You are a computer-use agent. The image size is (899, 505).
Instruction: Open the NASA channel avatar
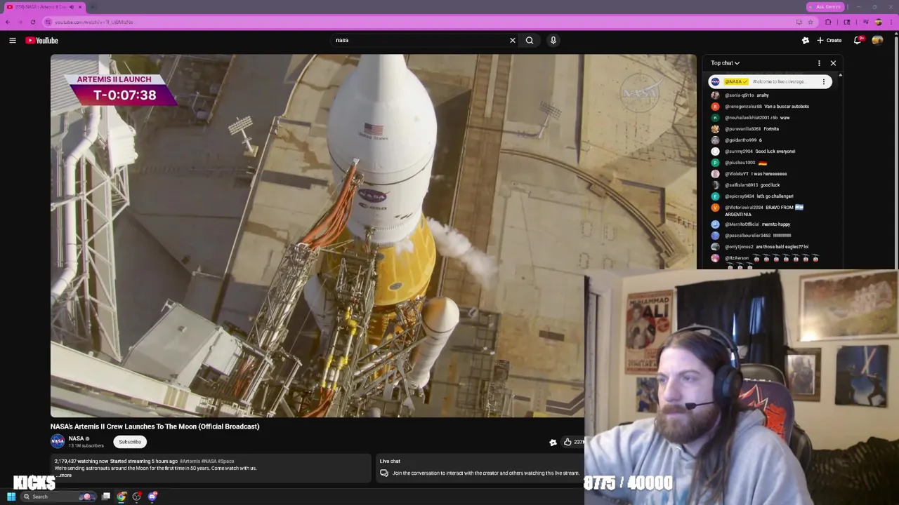(x=58, y=441)
